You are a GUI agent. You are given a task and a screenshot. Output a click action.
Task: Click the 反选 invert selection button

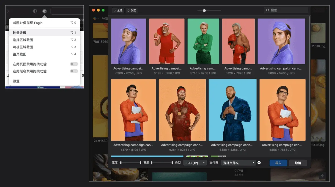click(x=132, y=10)
